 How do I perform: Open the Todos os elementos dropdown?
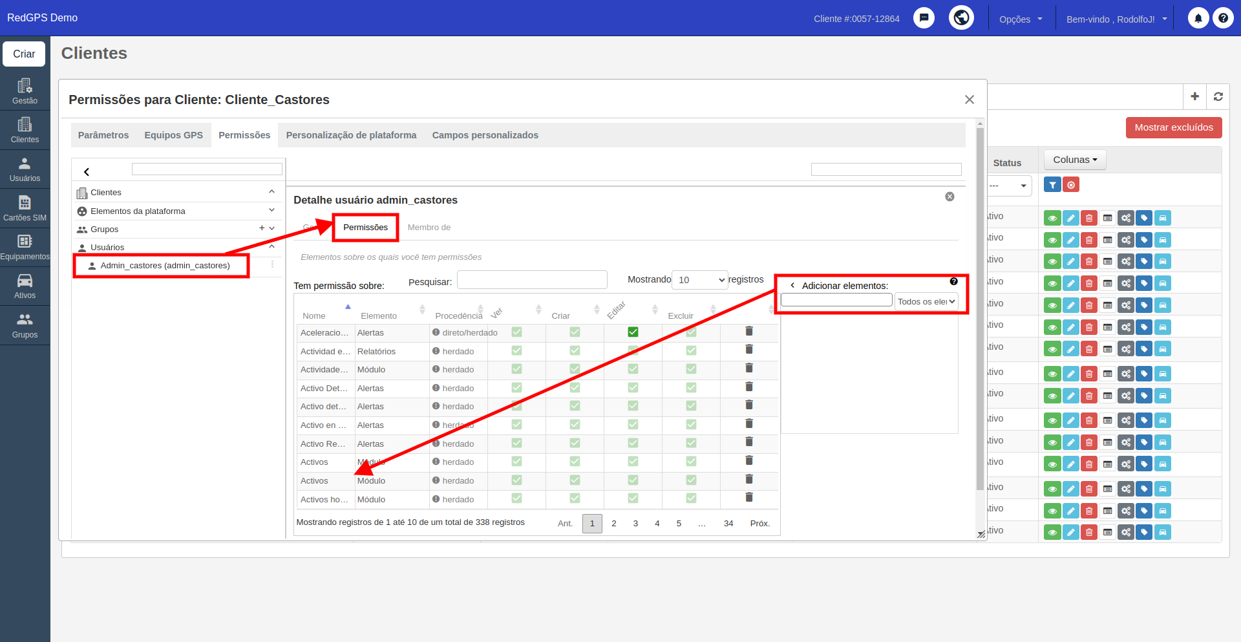[x=926, y=301]
